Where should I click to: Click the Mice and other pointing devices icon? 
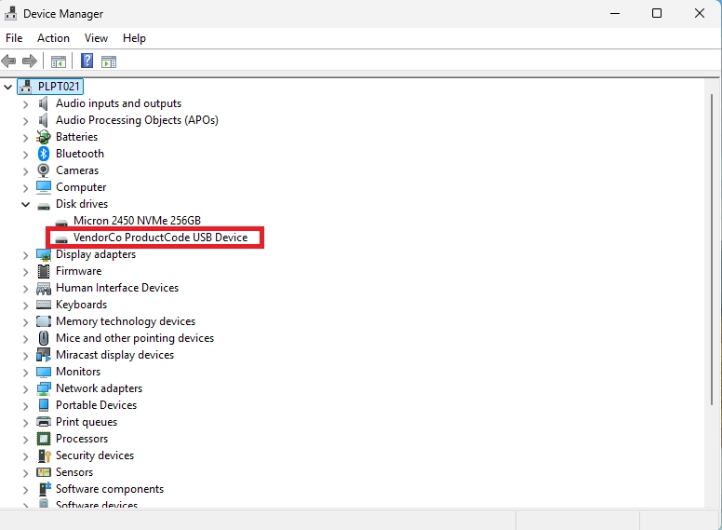44,338
